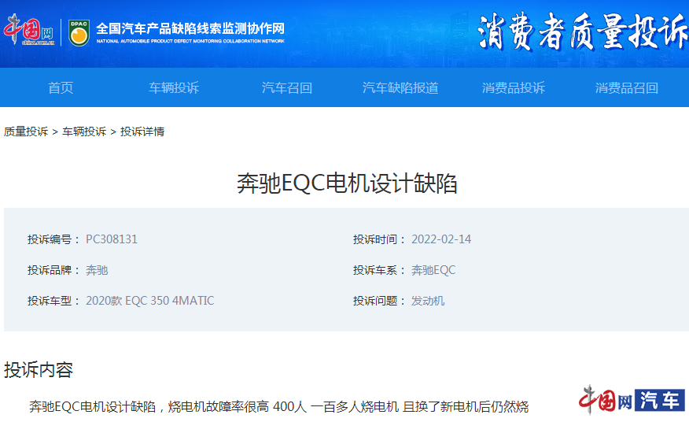The height and width of the screenshot is (422, 689).
Task: Click the 投诉详情 breadcrumb item
Action: [142, 131]
